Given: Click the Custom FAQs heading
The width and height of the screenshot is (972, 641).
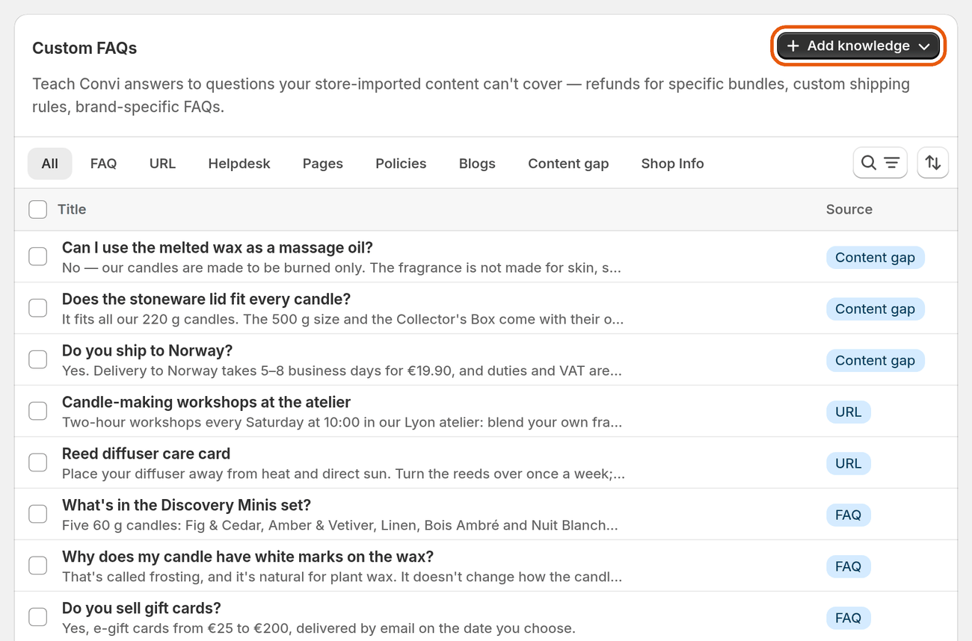Looking at the screenshot, I should click(84, 49).
